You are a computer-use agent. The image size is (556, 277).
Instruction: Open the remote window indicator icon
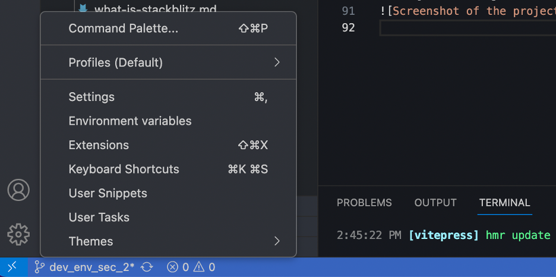12,267
